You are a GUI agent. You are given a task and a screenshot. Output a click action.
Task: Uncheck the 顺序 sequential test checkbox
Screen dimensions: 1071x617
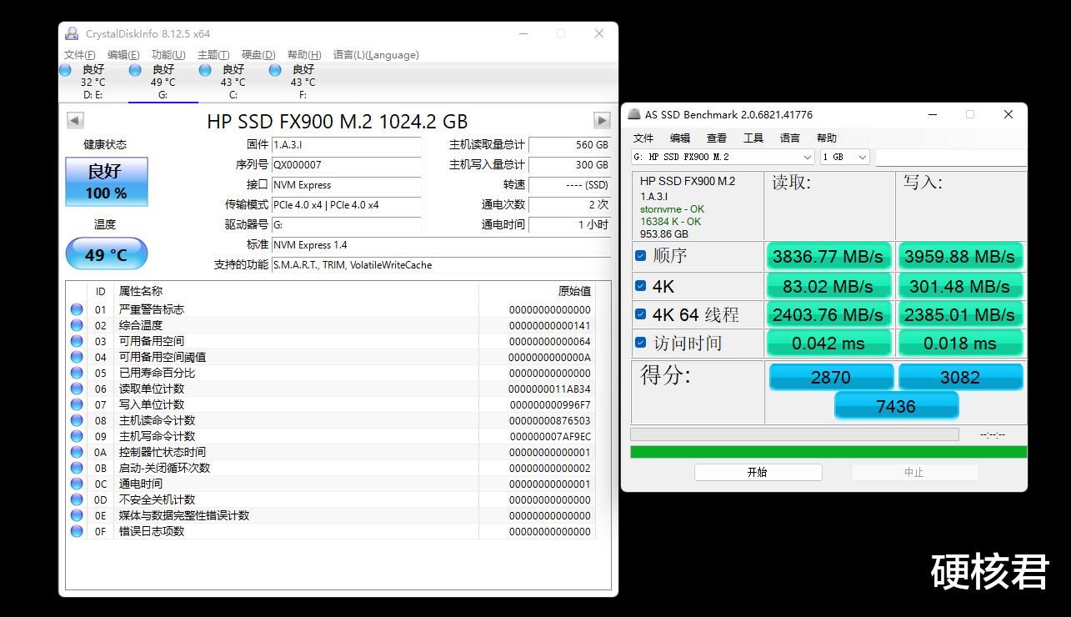click(x=638, y=257)
